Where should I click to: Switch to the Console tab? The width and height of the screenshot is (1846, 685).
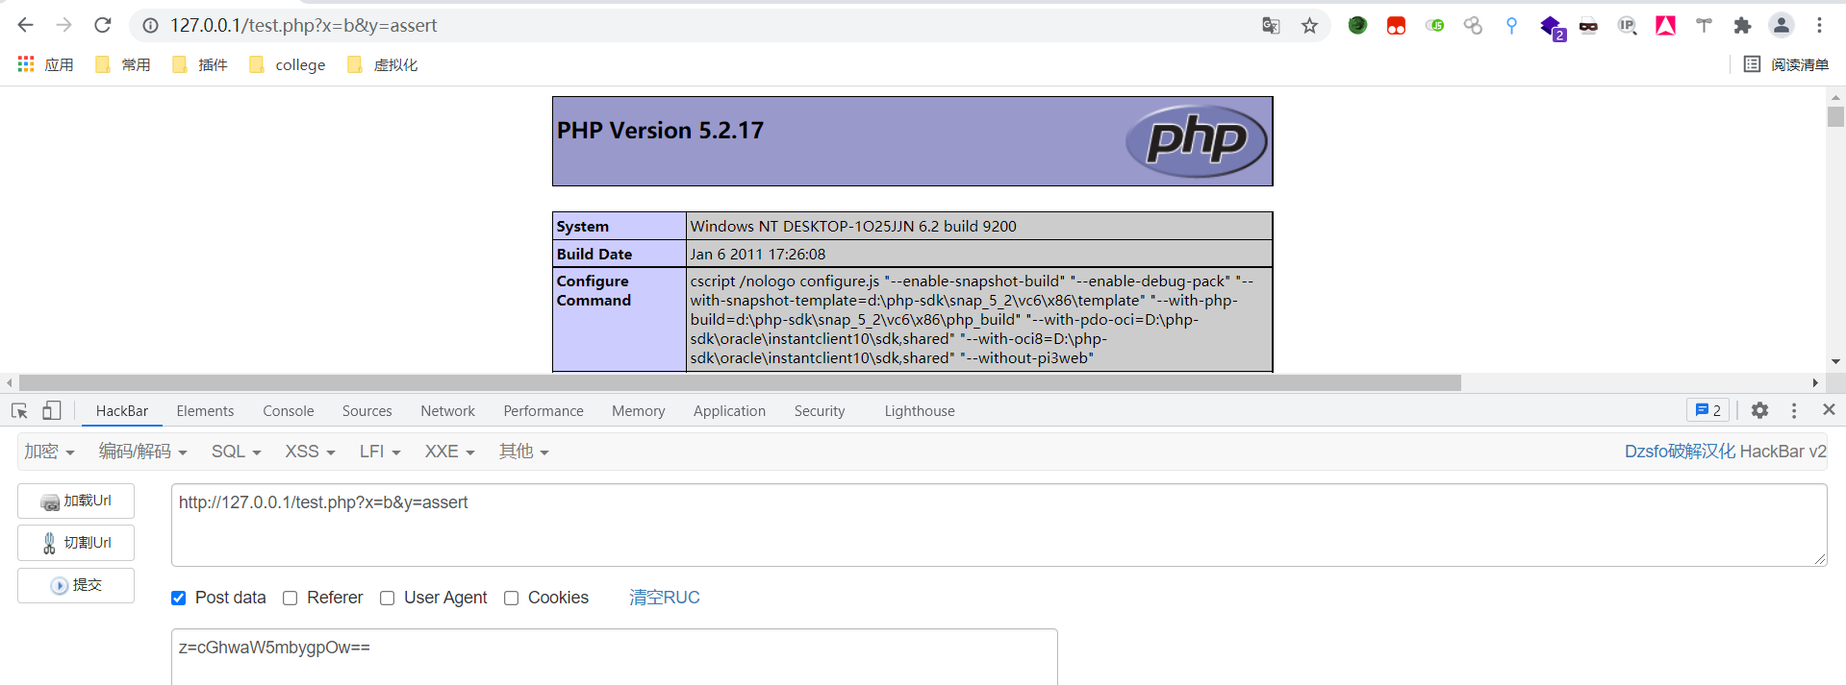[289, 411]
